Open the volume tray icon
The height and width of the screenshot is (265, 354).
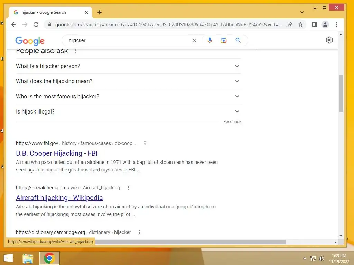coord(321,258)
